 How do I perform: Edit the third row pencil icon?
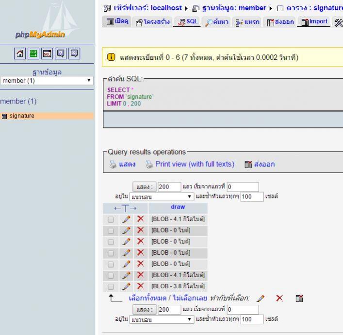[126, 241]
